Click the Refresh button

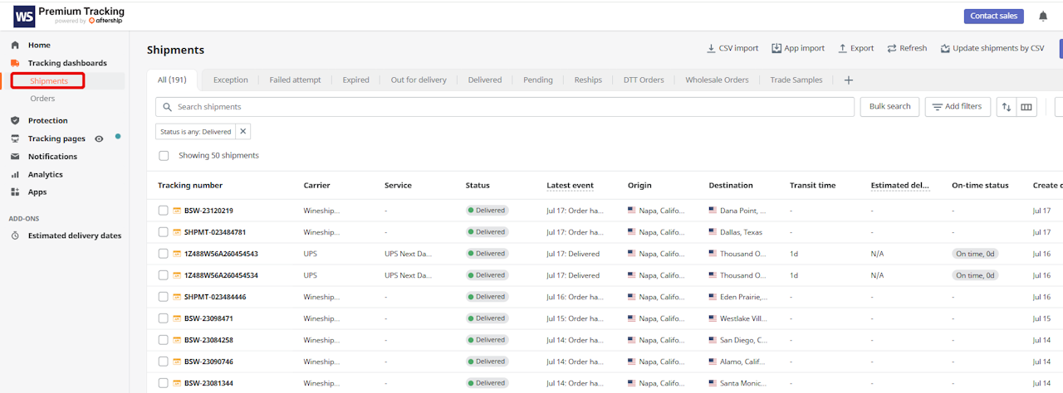point(906,48)
